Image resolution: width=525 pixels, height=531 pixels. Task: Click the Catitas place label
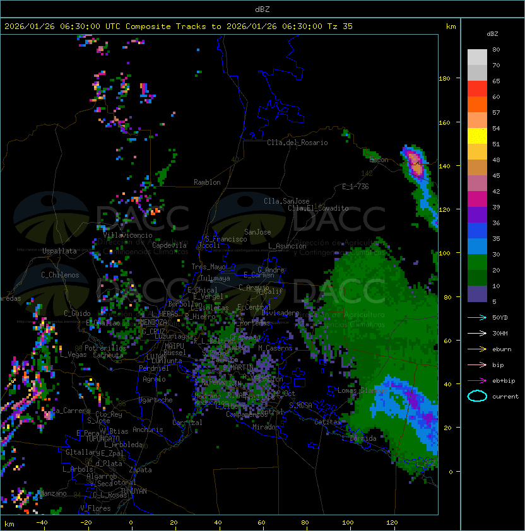point(327,422)
